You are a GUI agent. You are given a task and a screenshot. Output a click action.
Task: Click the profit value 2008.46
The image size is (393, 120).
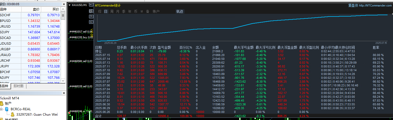coord(164,81)
